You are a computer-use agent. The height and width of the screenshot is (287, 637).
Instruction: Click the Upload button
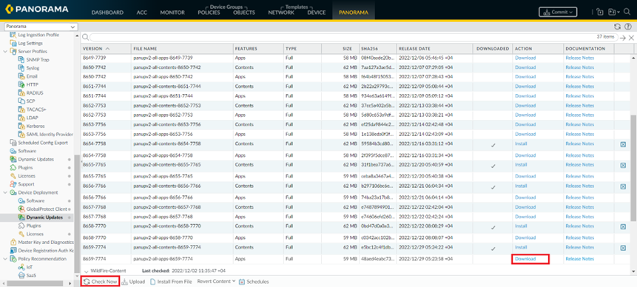pos(133,281)
